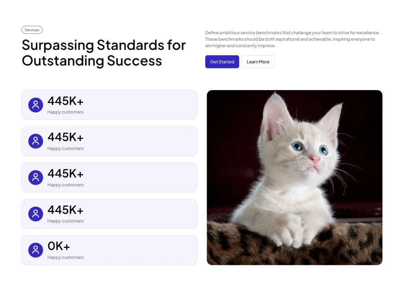The height and width of the screenshot is (291, 404).
Task: Click the kitten photo
Action: tap(294, 177)
